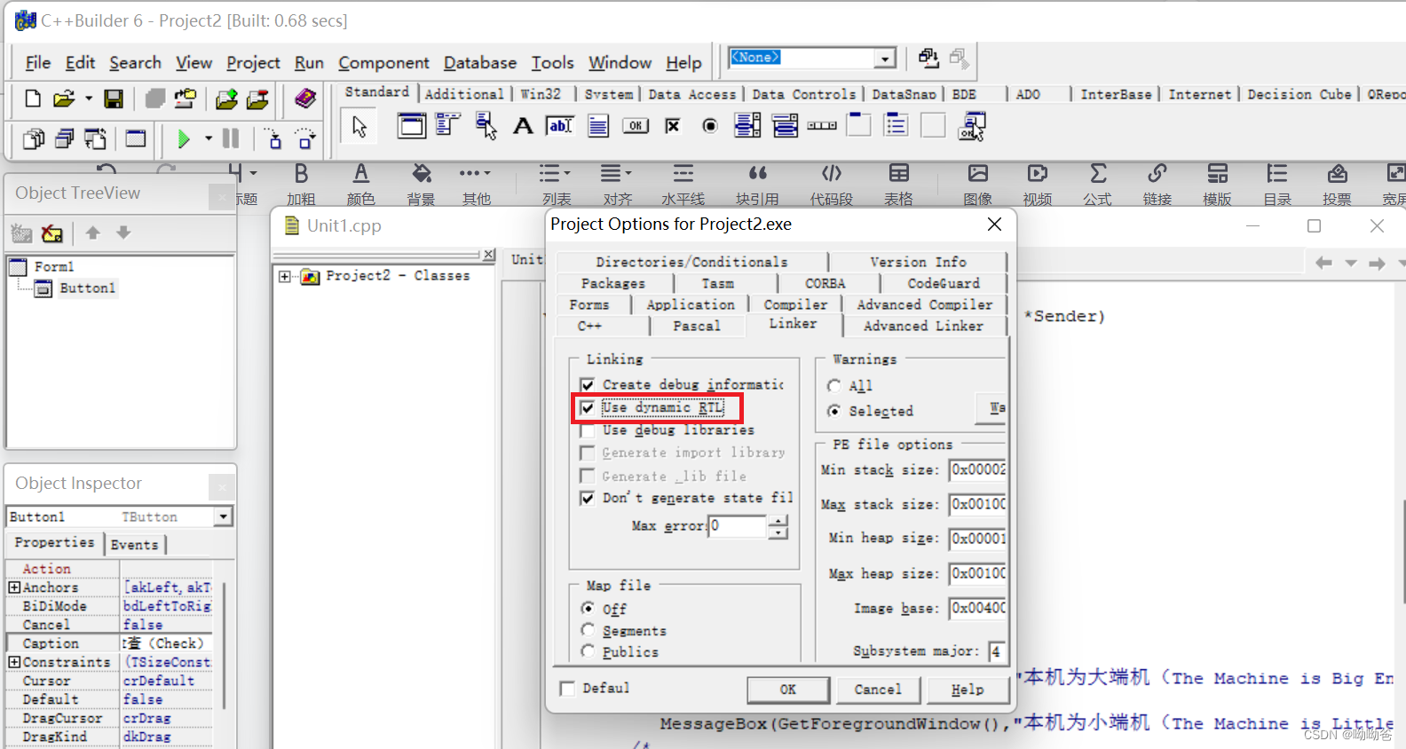Open the Project menu
This screenshot has height=749, width=1406.
click(253, 62)
